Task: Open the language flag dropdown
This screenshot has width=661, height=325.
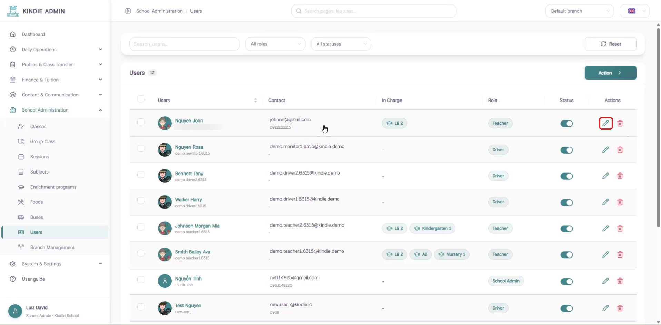Action: [635, 11]
